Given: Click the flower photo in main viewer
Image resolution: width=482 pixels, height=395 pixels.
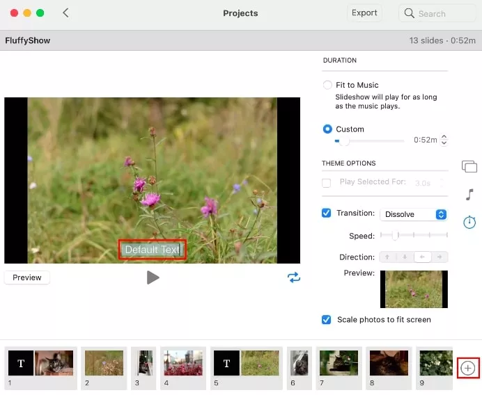Looking at the screenshot, I should click(x=152, y=181).
